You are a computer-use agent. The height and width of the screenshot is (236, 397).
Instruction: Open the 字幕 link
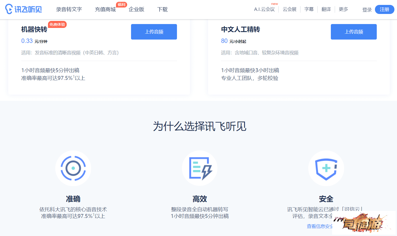pos(309,10)
